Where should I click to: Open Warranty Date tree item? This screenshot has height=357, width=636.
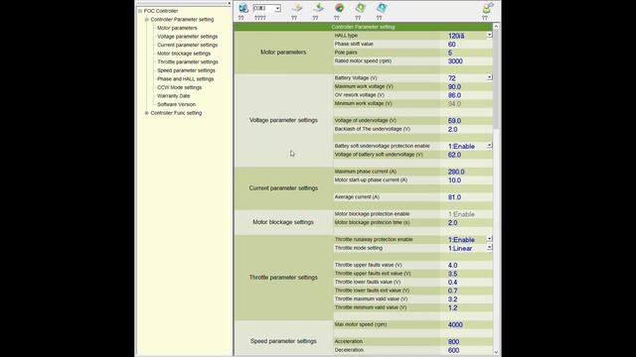coord(174,96)
